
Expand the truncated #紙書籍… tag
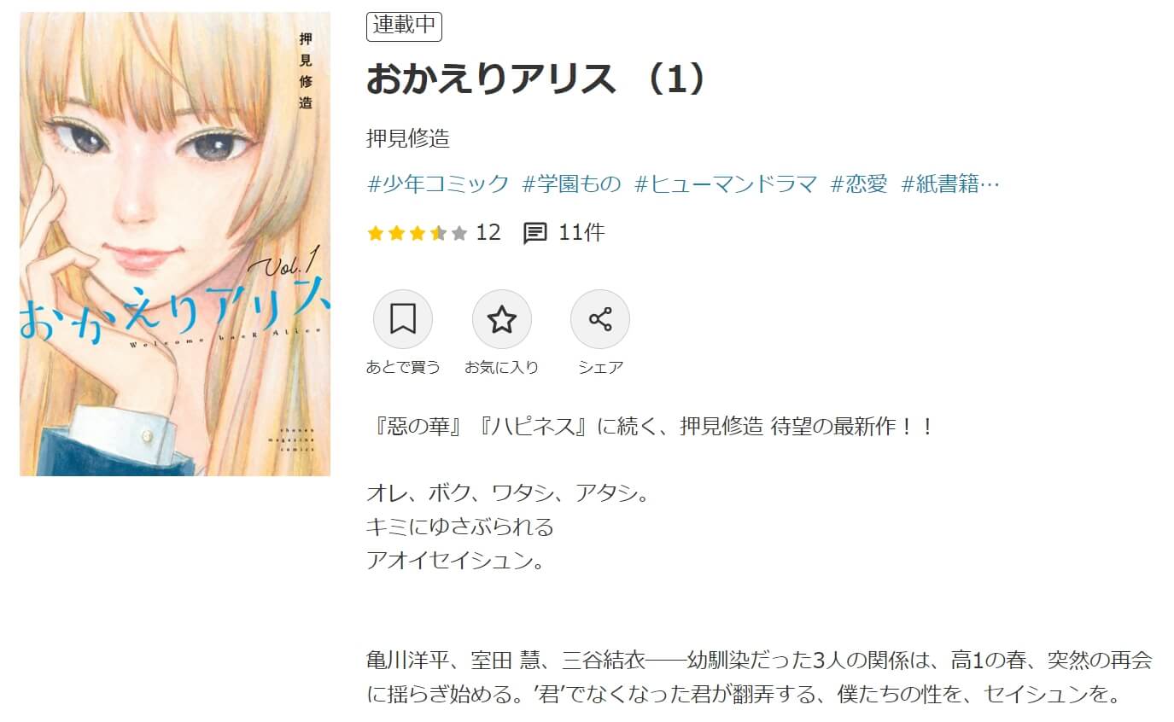click(950, 183)
